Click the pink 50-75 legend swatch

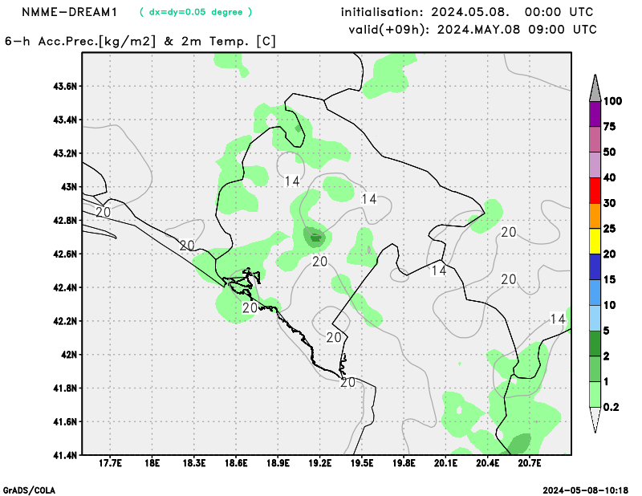(595, 140)
